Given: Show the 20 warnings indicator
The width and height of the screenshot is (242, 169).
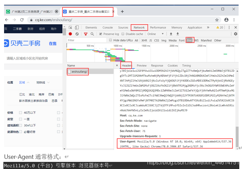Looking at the screenshot, I should click(220, 27).
